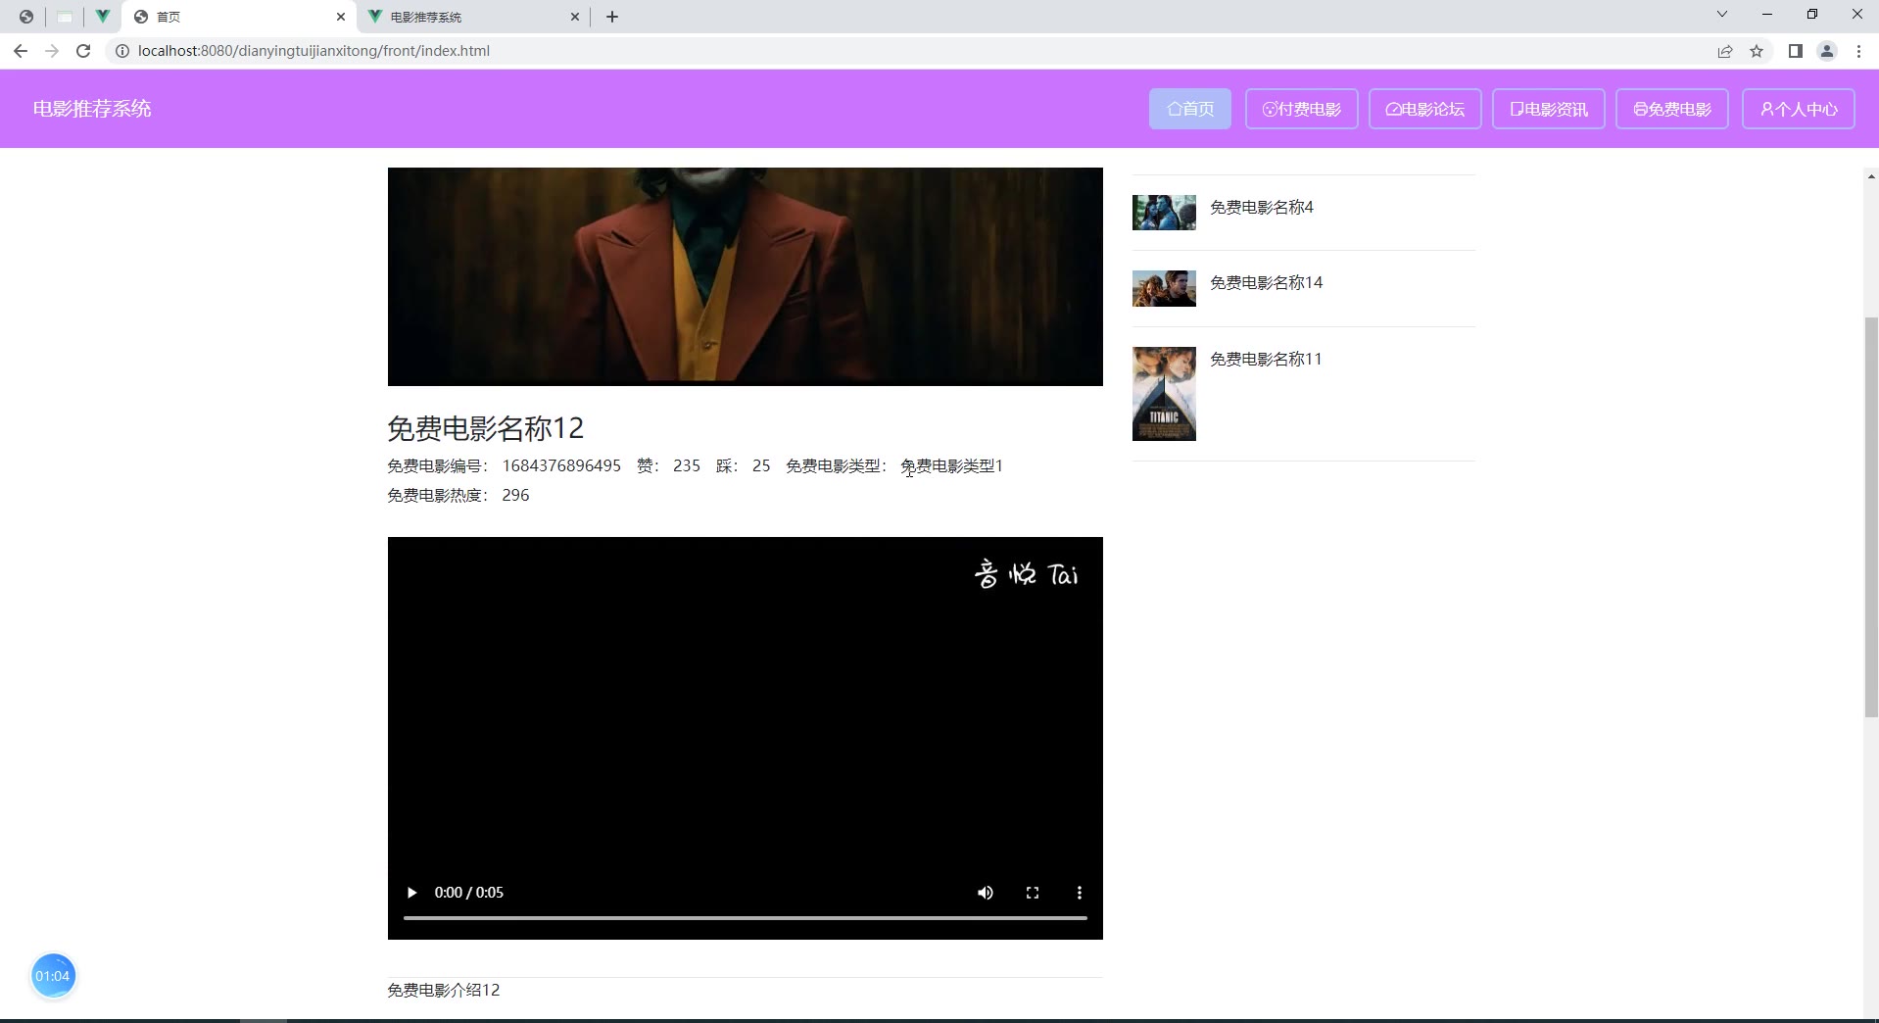Screen dimensions: 1879x1023
Task: Bookmark this page with star
Action: pos(1757,51)
